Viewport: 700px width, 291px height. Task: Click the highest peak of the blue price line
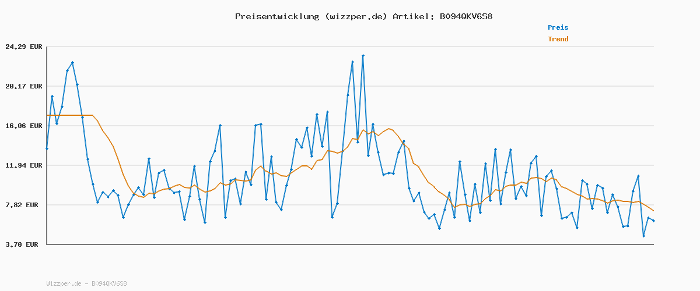(x=363, y=56)
